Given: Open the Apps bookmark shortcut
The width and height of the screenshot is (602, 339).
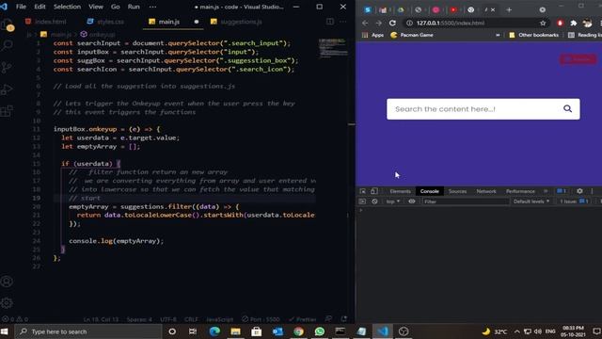Looking at the screenshot, I should [x=372, y=35].
